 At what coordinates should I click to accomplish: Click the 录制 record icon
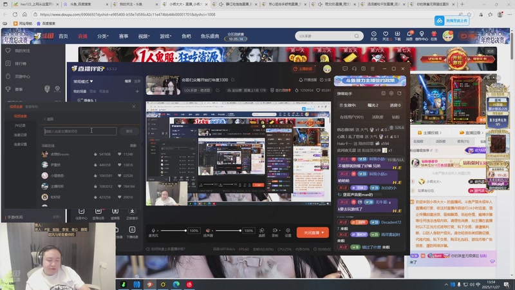pos(275,231)
